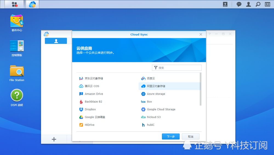Click the Cloud Sync window logo icon
This screenshot has height=155, width=274.
(x=46, y=34)
